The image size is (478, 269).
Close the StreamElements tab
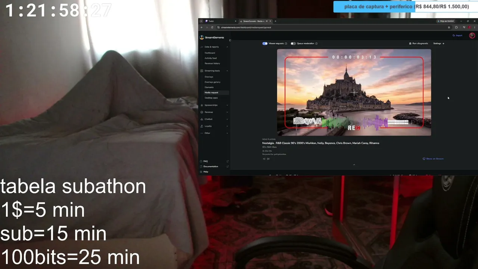point(270,21)
